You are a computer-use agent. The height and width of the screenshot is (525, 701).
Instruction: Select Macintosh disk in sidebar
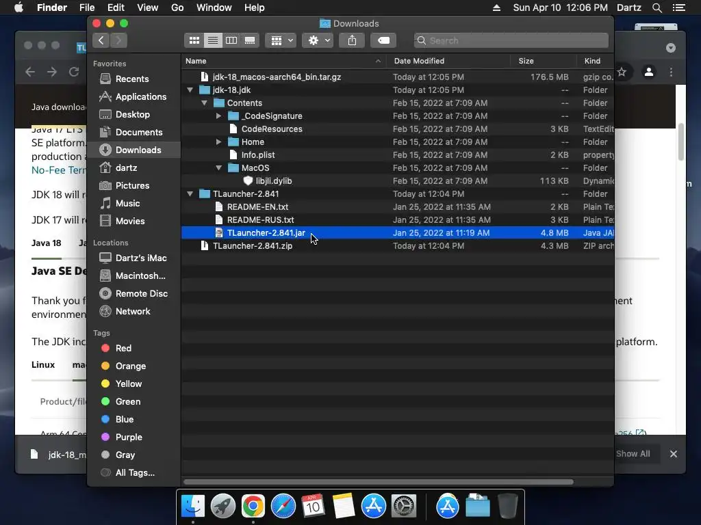pos(132,276)
